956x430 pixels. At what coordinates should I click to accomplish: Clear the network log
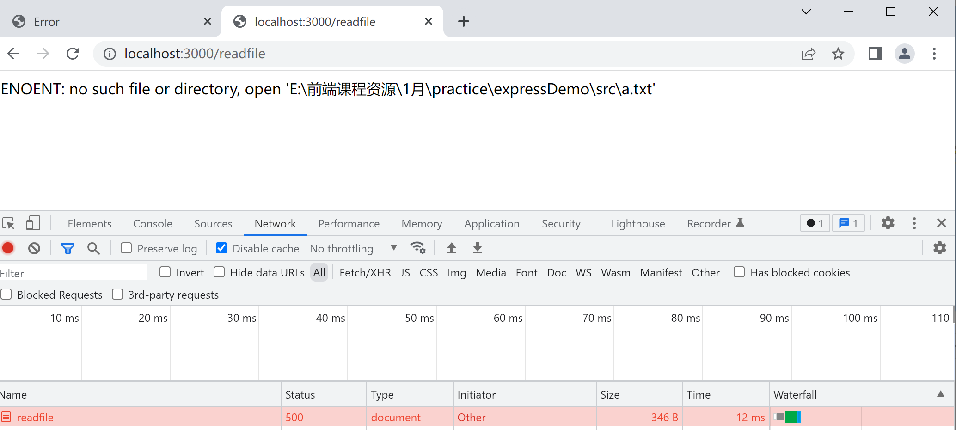[34, 248]
